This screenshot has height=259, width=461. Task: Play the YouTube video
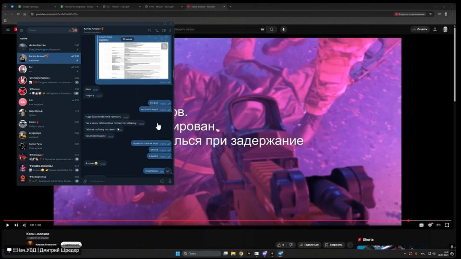[8, 225]
